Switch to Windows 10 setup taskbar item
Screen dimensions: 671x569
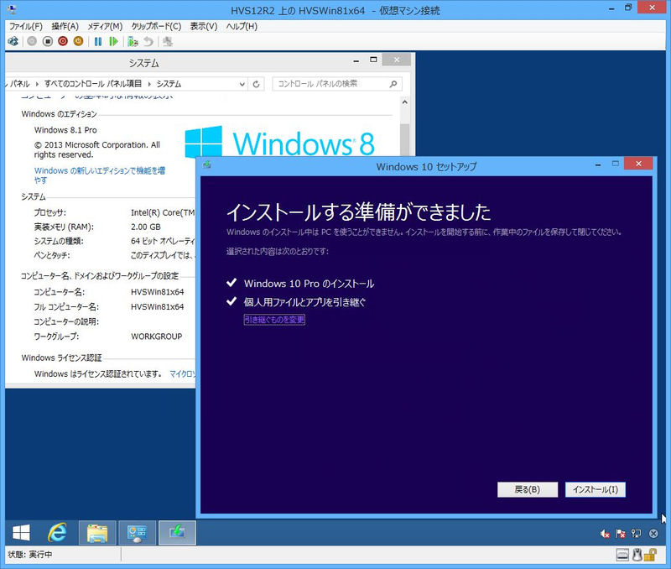coord(177,533)
